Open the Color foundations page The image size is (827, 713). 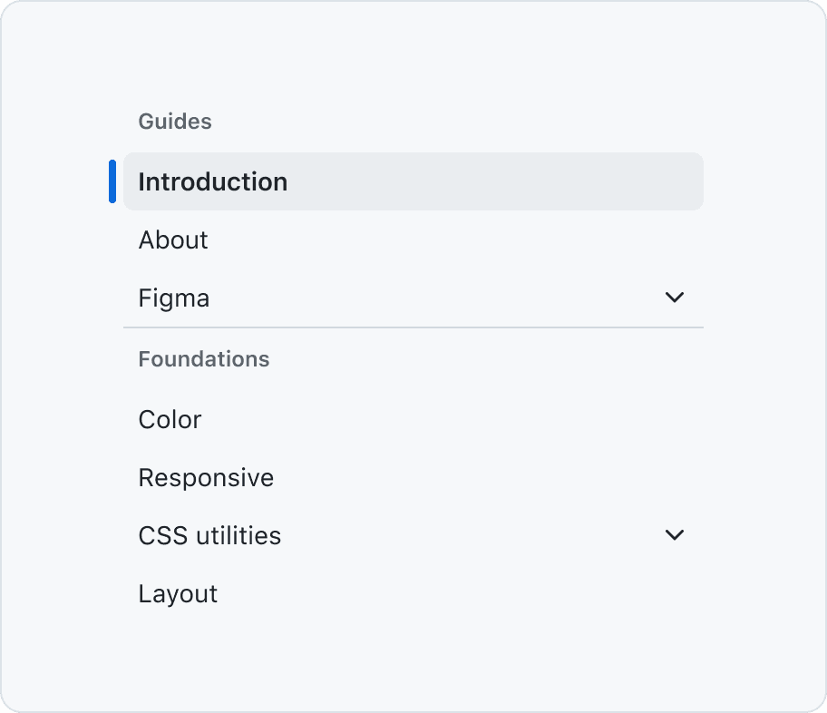tap(170, 420)
